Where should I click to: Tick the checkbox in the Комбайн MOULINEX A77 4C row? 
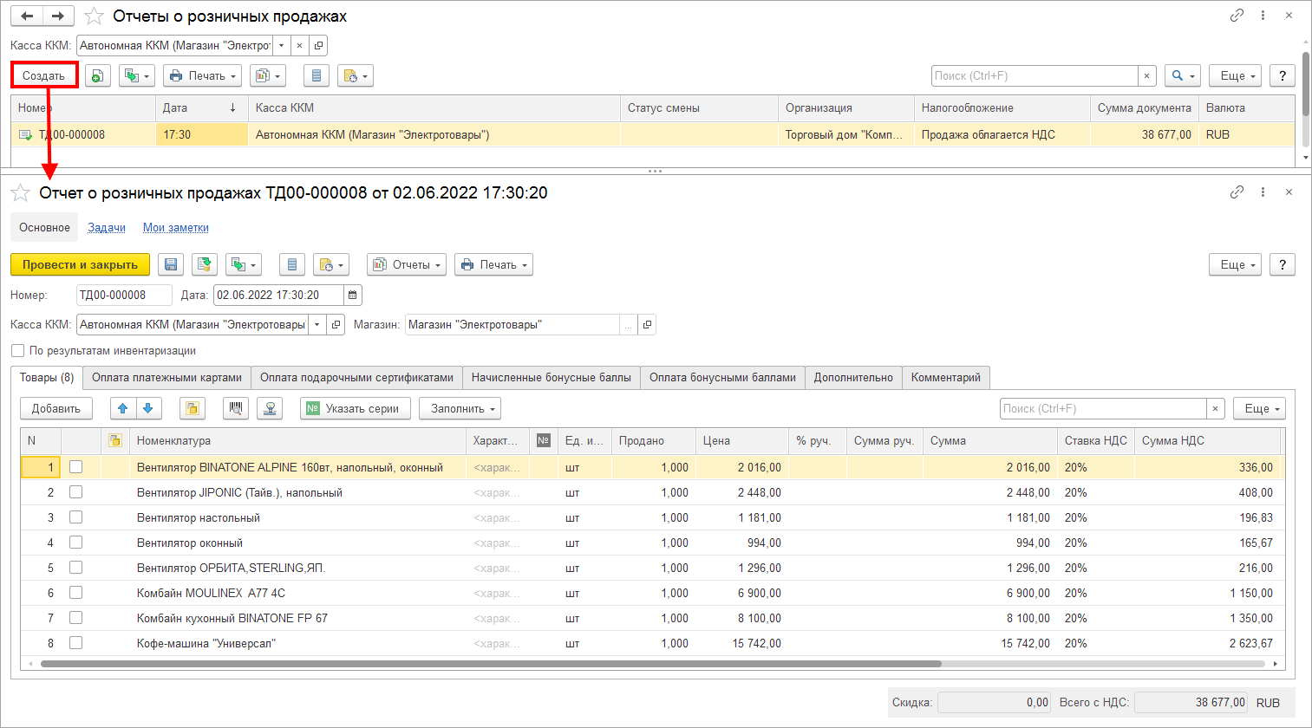point(75,593)
